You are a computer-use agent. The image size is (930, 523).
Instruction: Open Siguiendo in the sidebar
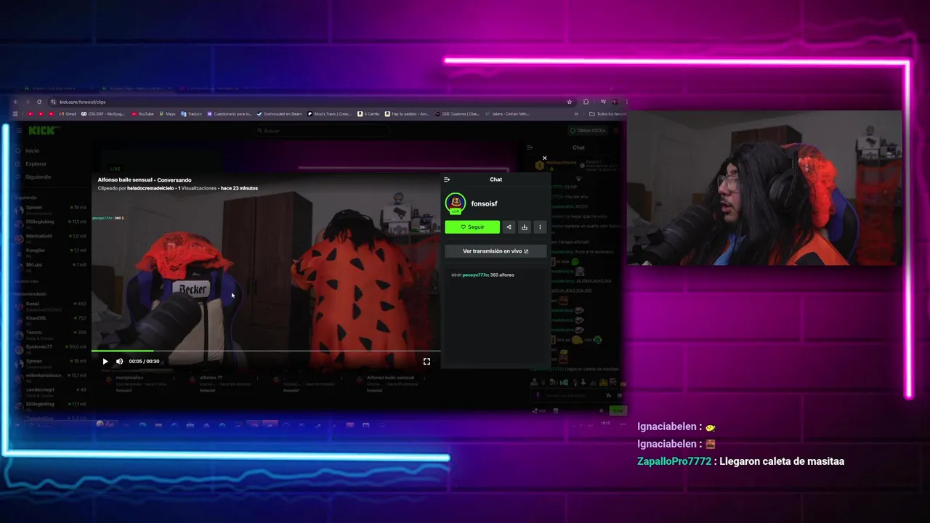coord(38,177)
